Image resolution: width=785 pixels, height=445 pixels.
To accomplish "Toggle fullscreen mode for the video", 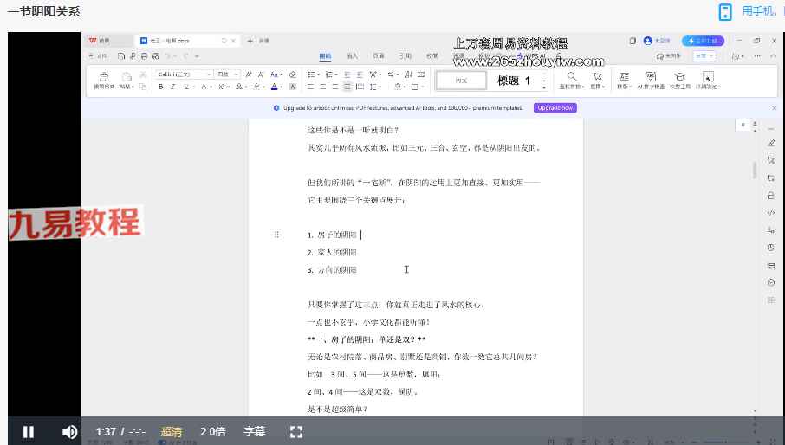I will 295,431.
